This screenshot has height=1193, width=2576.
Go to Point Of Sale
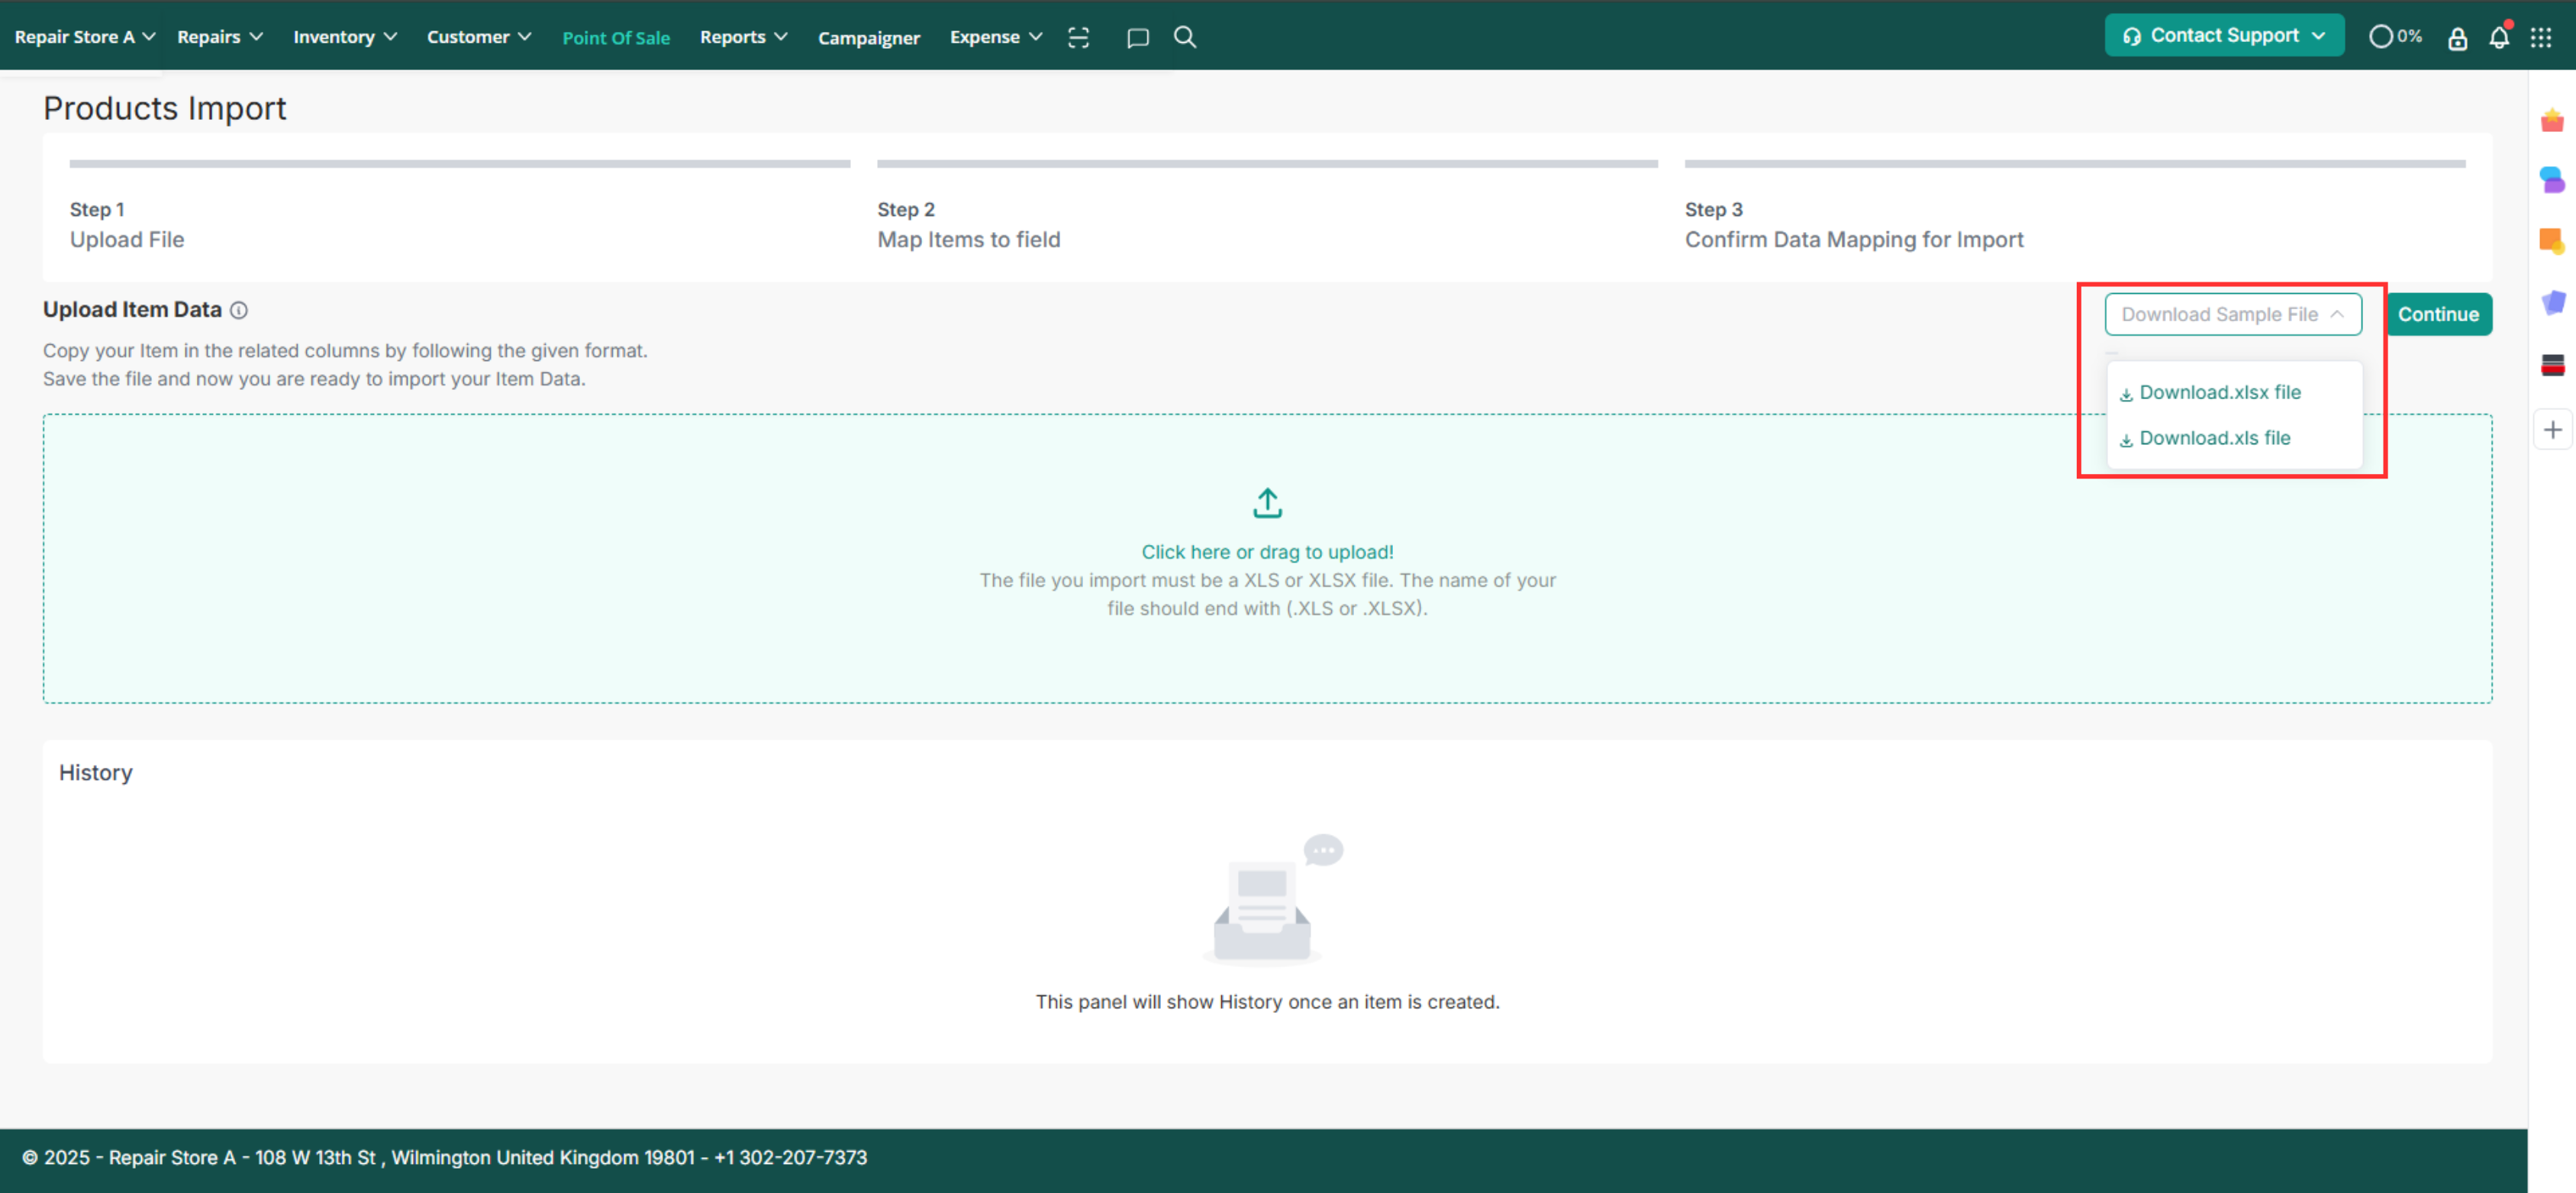616,38
